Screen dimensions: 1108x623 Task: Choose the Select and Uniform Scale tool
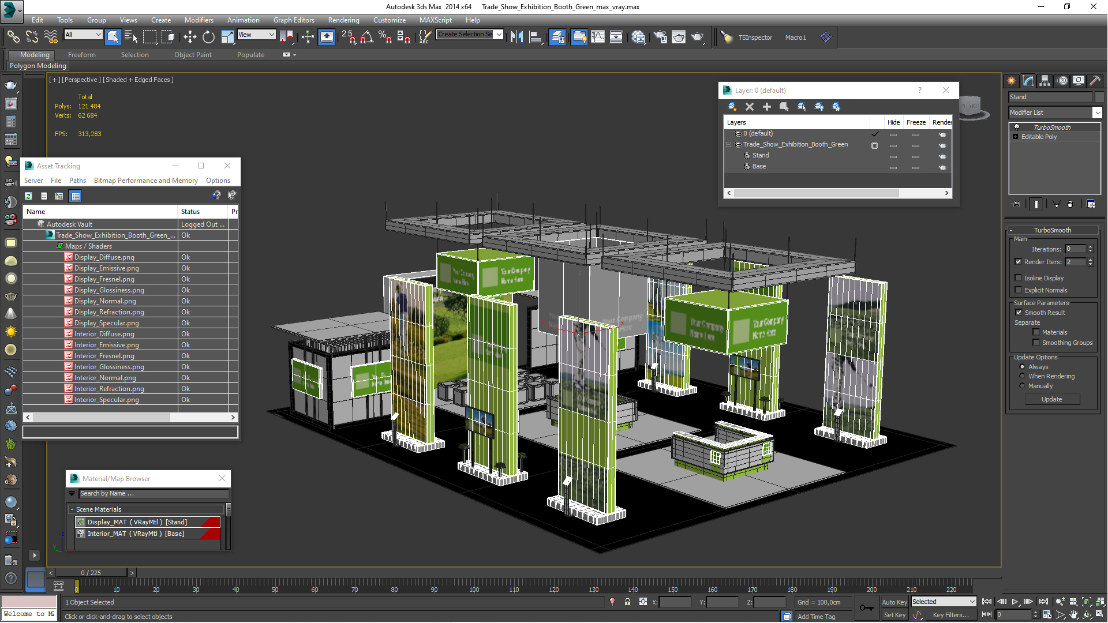click(x=227, y=37)
